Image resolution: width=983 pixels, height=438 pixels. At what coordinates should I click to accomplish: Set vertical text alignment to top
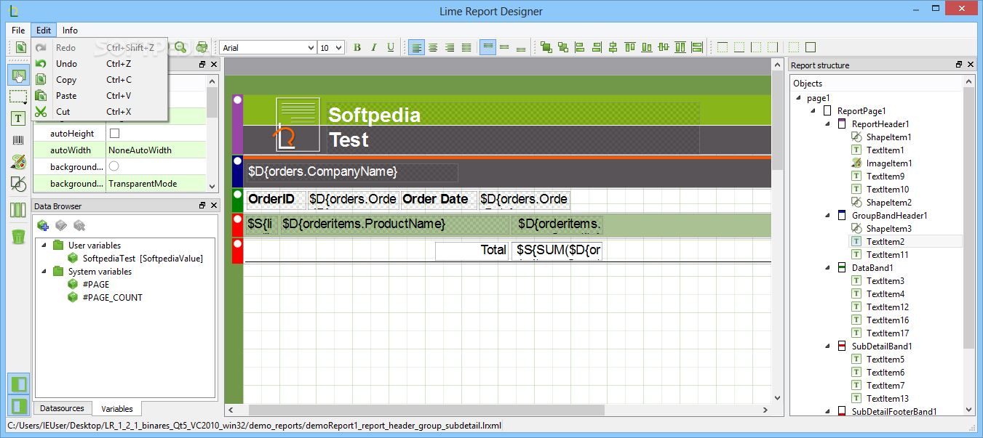click(487, 47)
